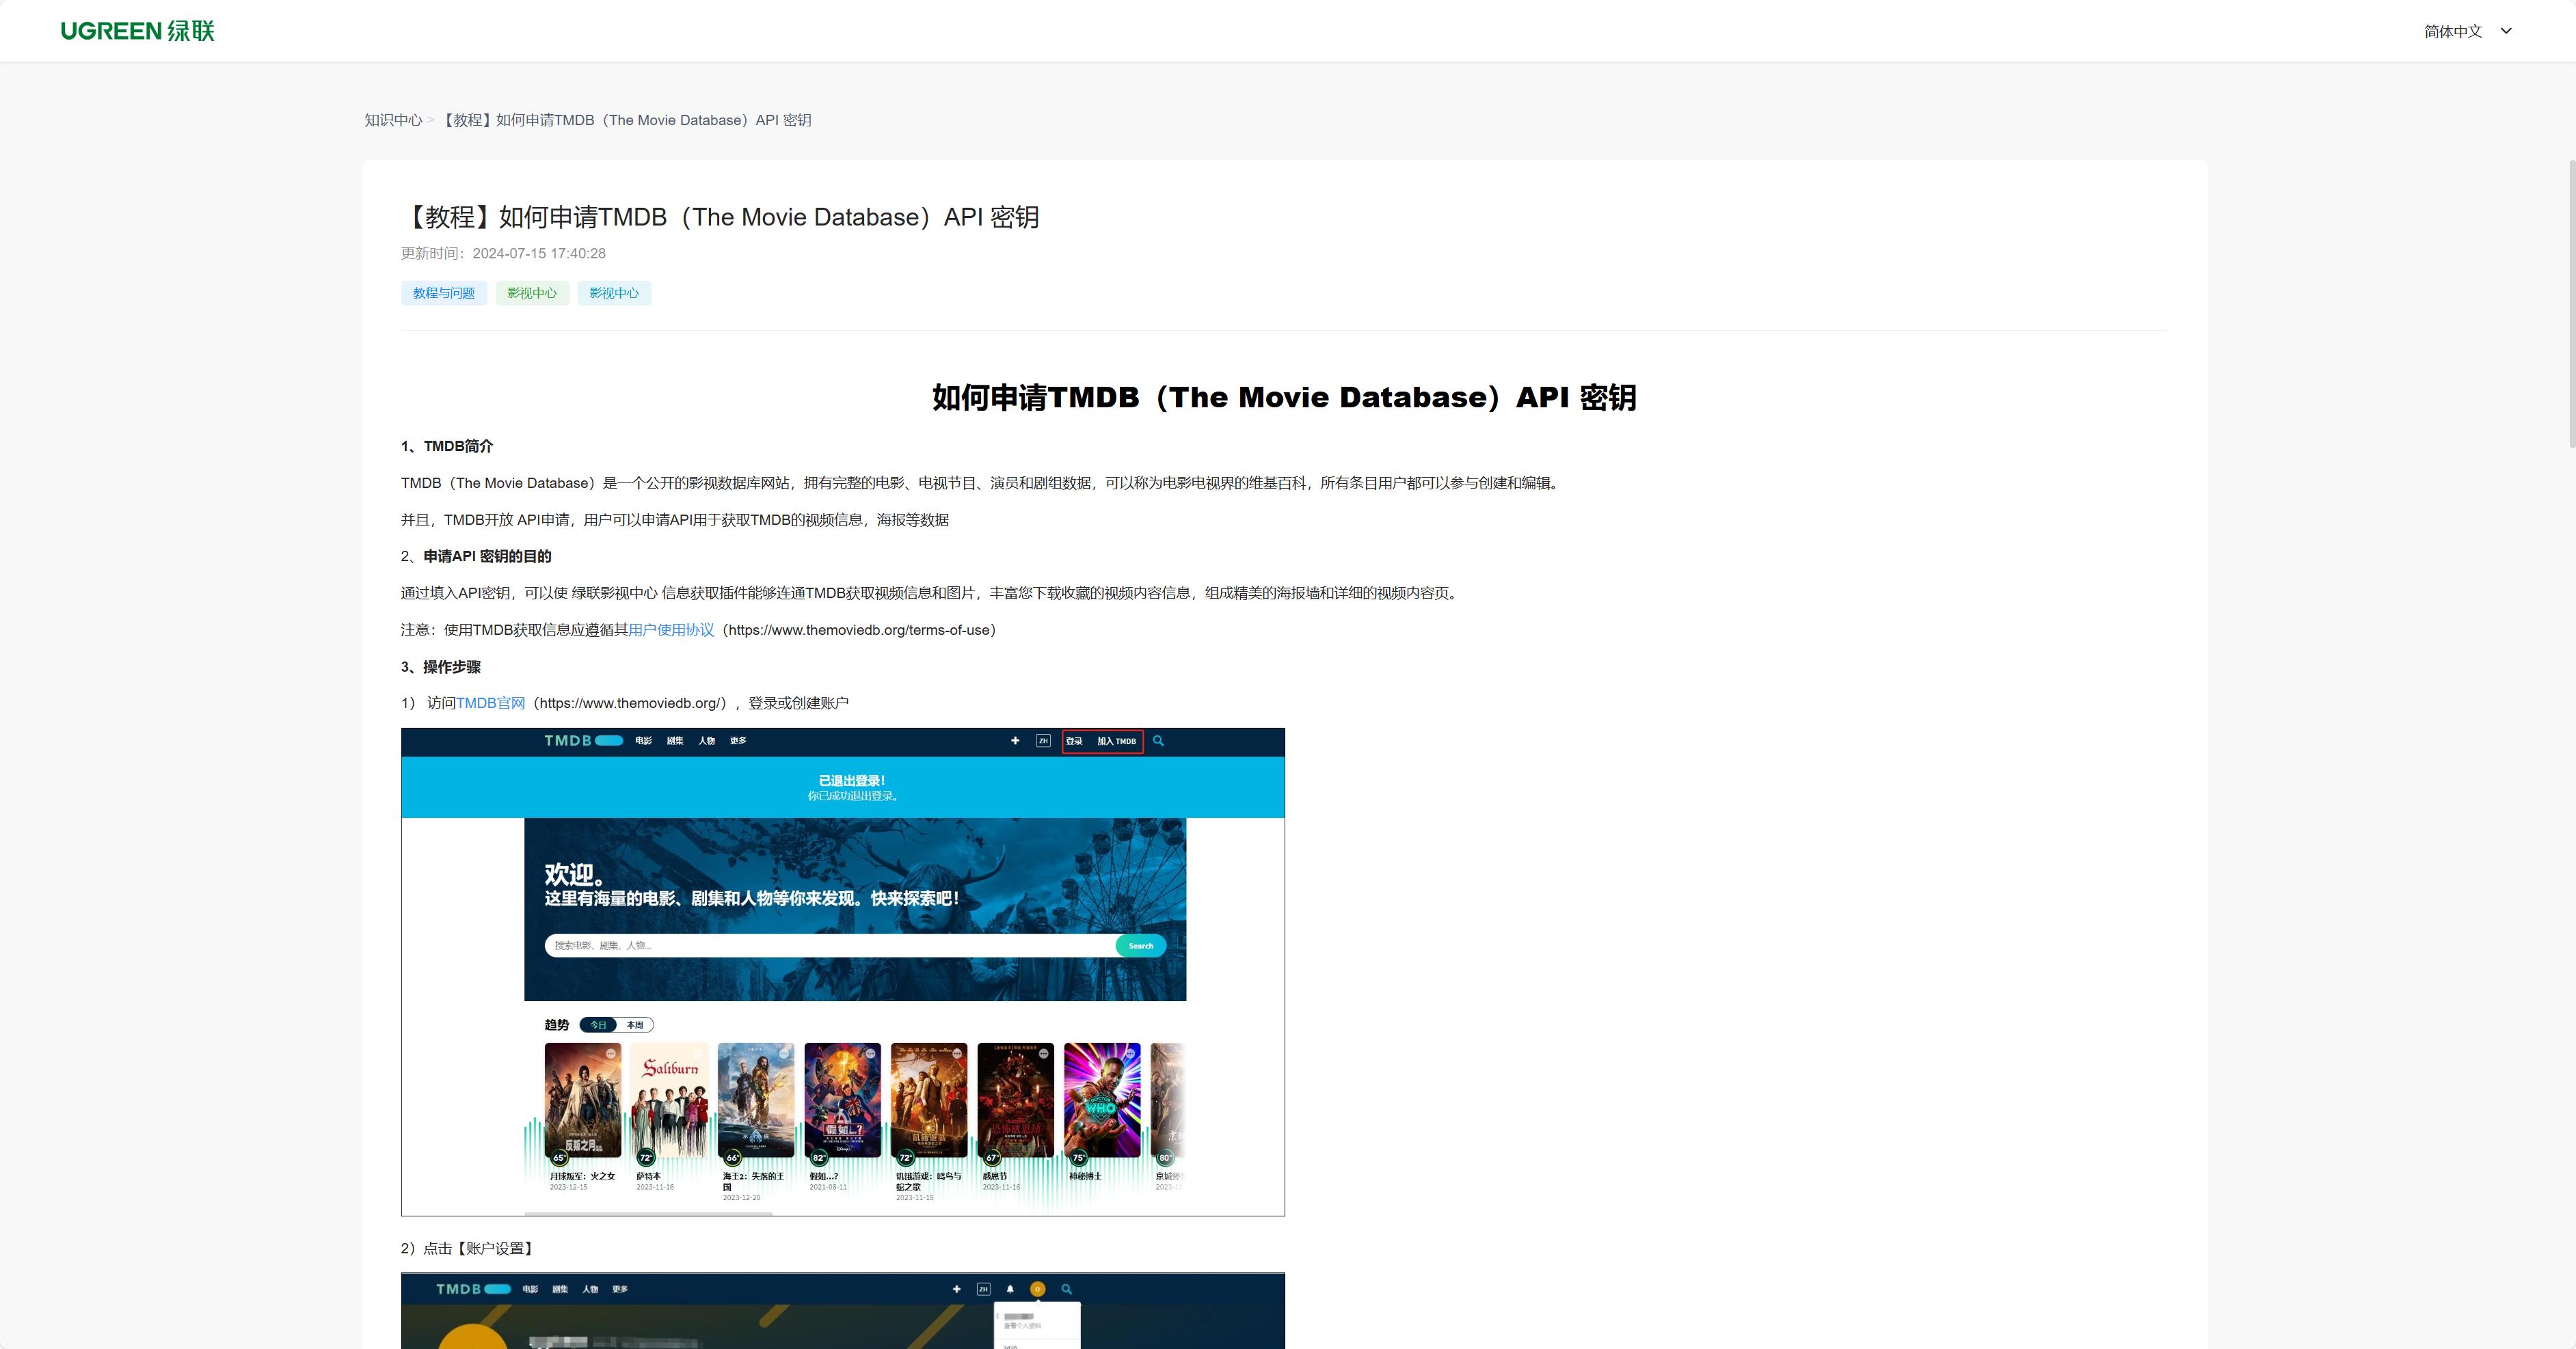This screenshot has width=2576, height=1349.
Task: Click the bell notification icon in the second TMDB screenshot
Action: [1010, 1289]
